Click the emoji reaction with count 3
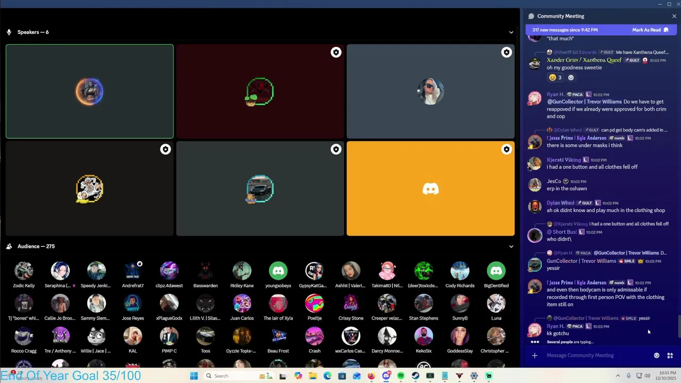This screenshot has width=681, height=383. pyautogui.click(x=555, y=78)
